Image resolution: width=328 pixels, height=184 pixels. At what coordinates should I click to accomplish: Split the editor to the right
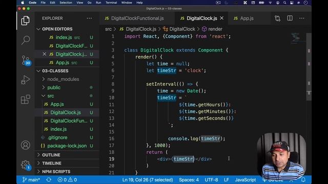(x=290, y=18)
